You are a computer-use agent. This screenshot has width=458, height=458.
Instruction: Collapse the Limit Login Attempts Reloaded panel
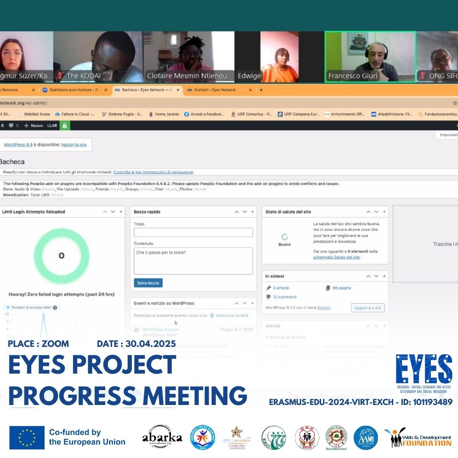[x=121, y=212]
